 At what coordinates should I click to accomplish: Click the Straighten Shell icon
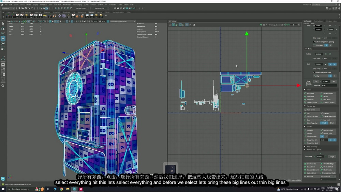(x=305, y=143)
